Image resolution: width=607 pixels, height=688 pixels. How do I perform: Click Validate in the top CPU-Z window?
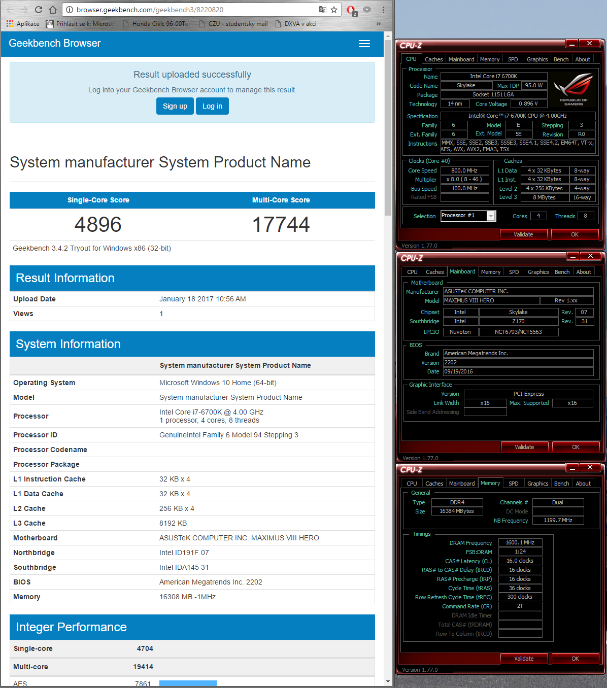pyautogui.click(x=523, y=234)
